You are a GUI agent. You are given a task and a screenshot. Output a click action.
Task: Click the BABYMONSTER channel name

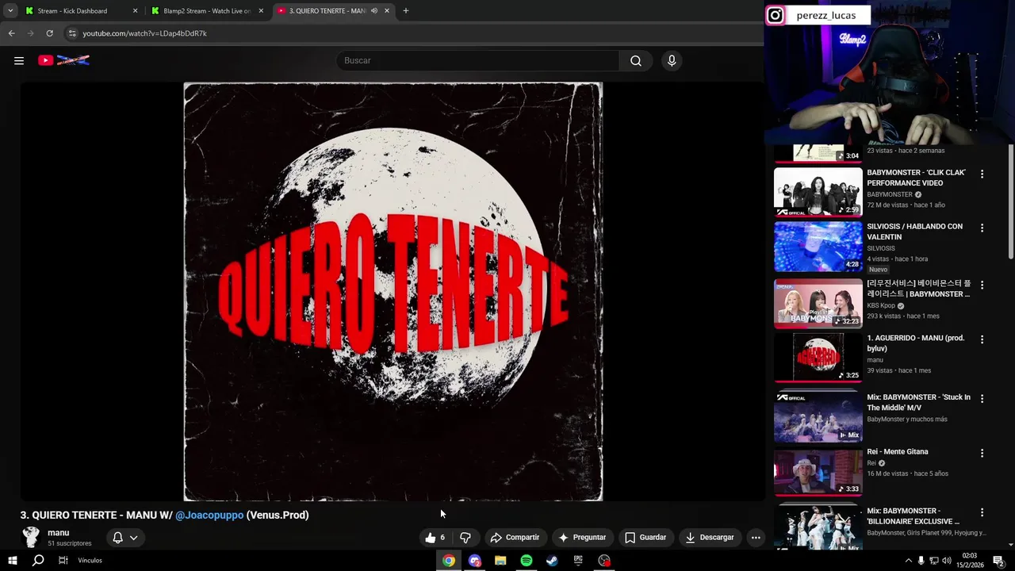click(x=890, y=194)
